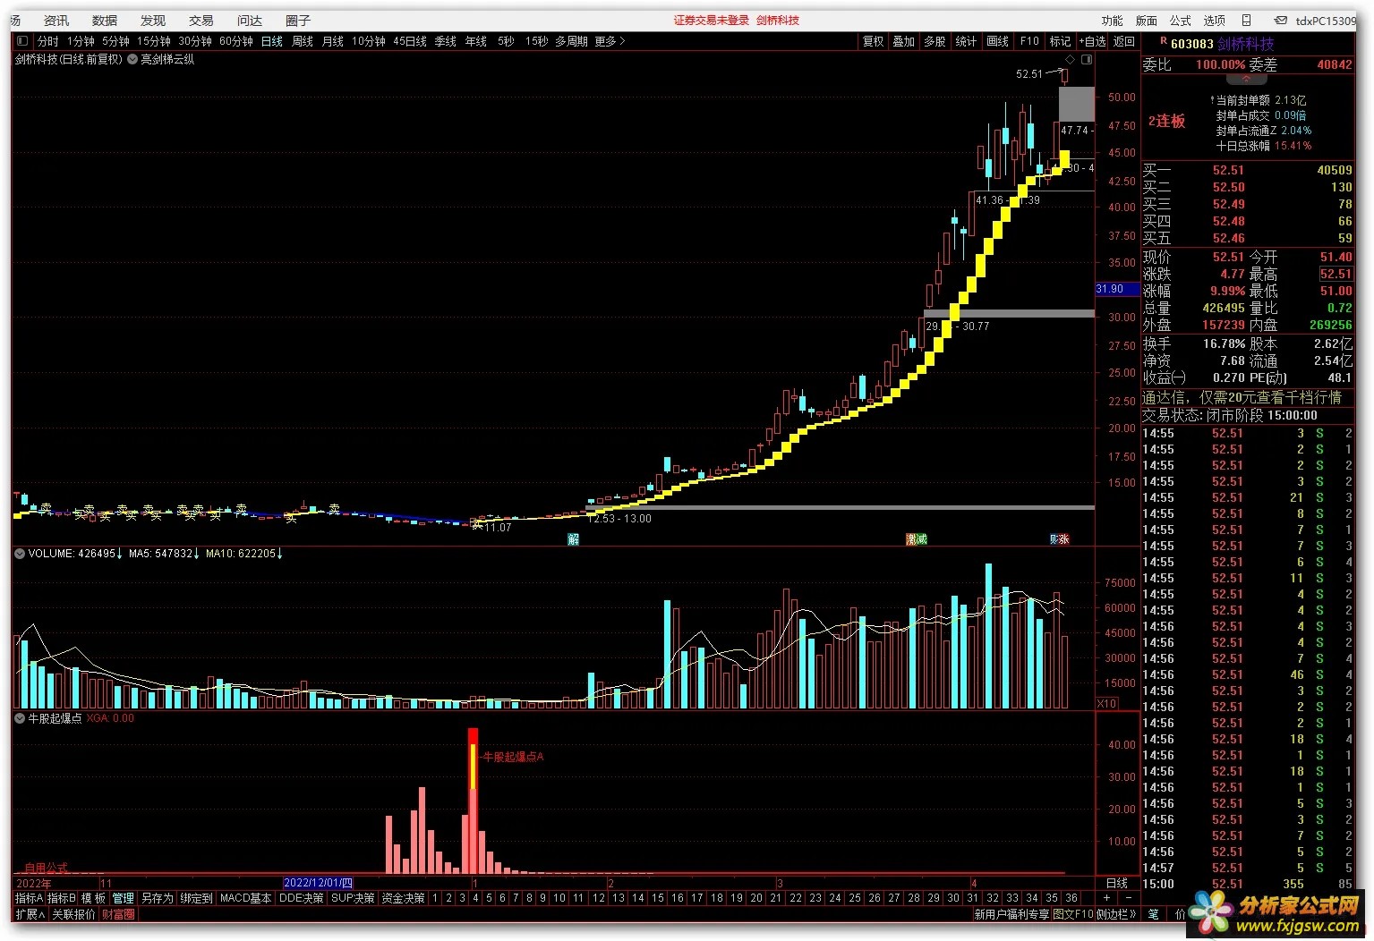Click the 叠加 overlay button

[x=904, y=41]
